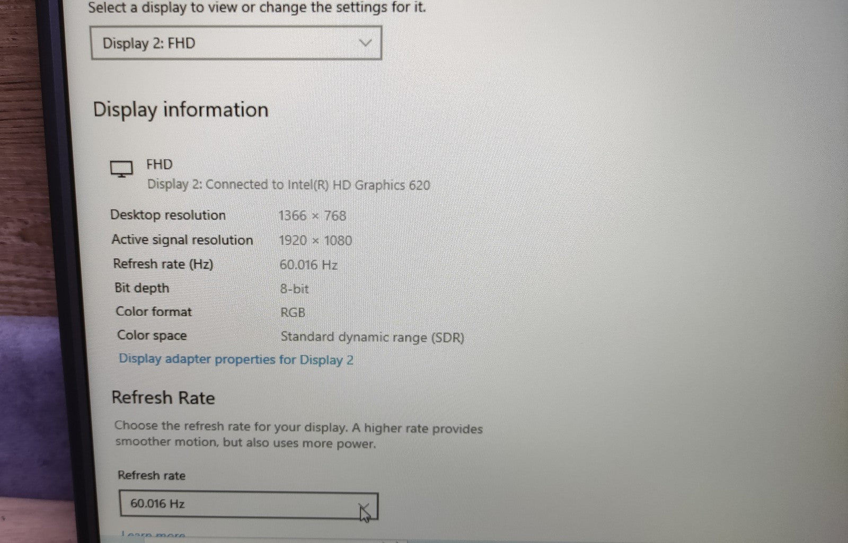Click the FHD display name label
The width and height of the screenshot is (848, 543).
[159, 165]
